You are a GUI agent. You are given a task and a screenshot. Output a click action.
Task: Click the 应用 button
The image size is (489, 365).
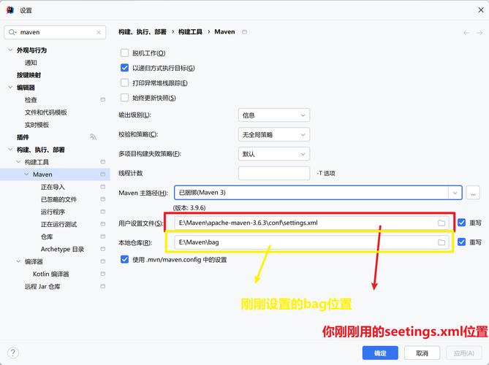463,353
